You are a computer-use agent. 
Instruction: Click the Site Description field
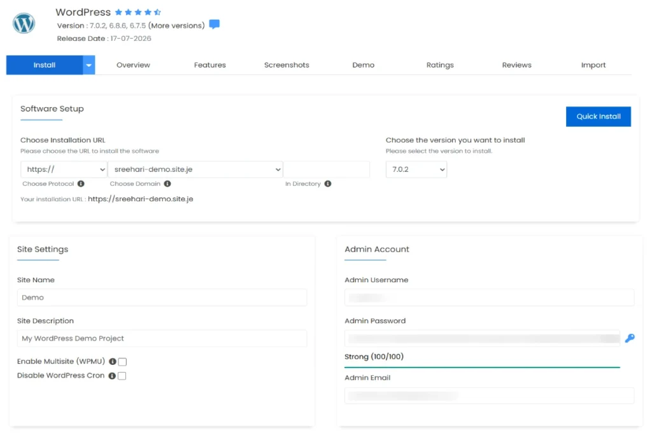[x=162, y=338]
